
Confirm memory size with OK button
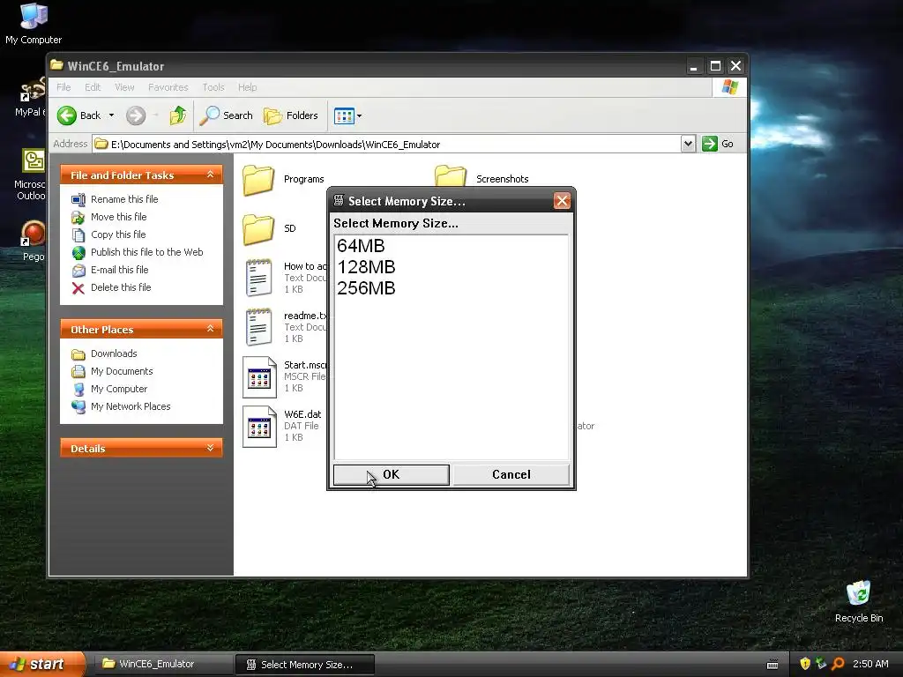pyautogui.click(x=391, y=474)
